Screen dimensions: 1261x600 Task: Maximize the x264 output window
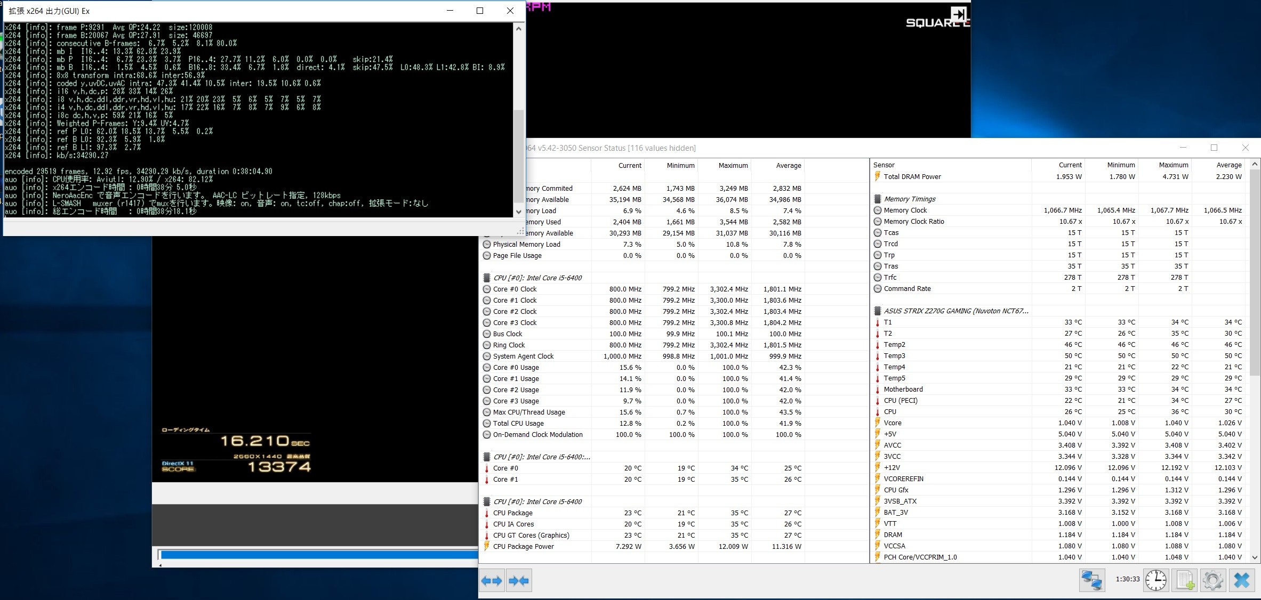click(x=480, y=11)
